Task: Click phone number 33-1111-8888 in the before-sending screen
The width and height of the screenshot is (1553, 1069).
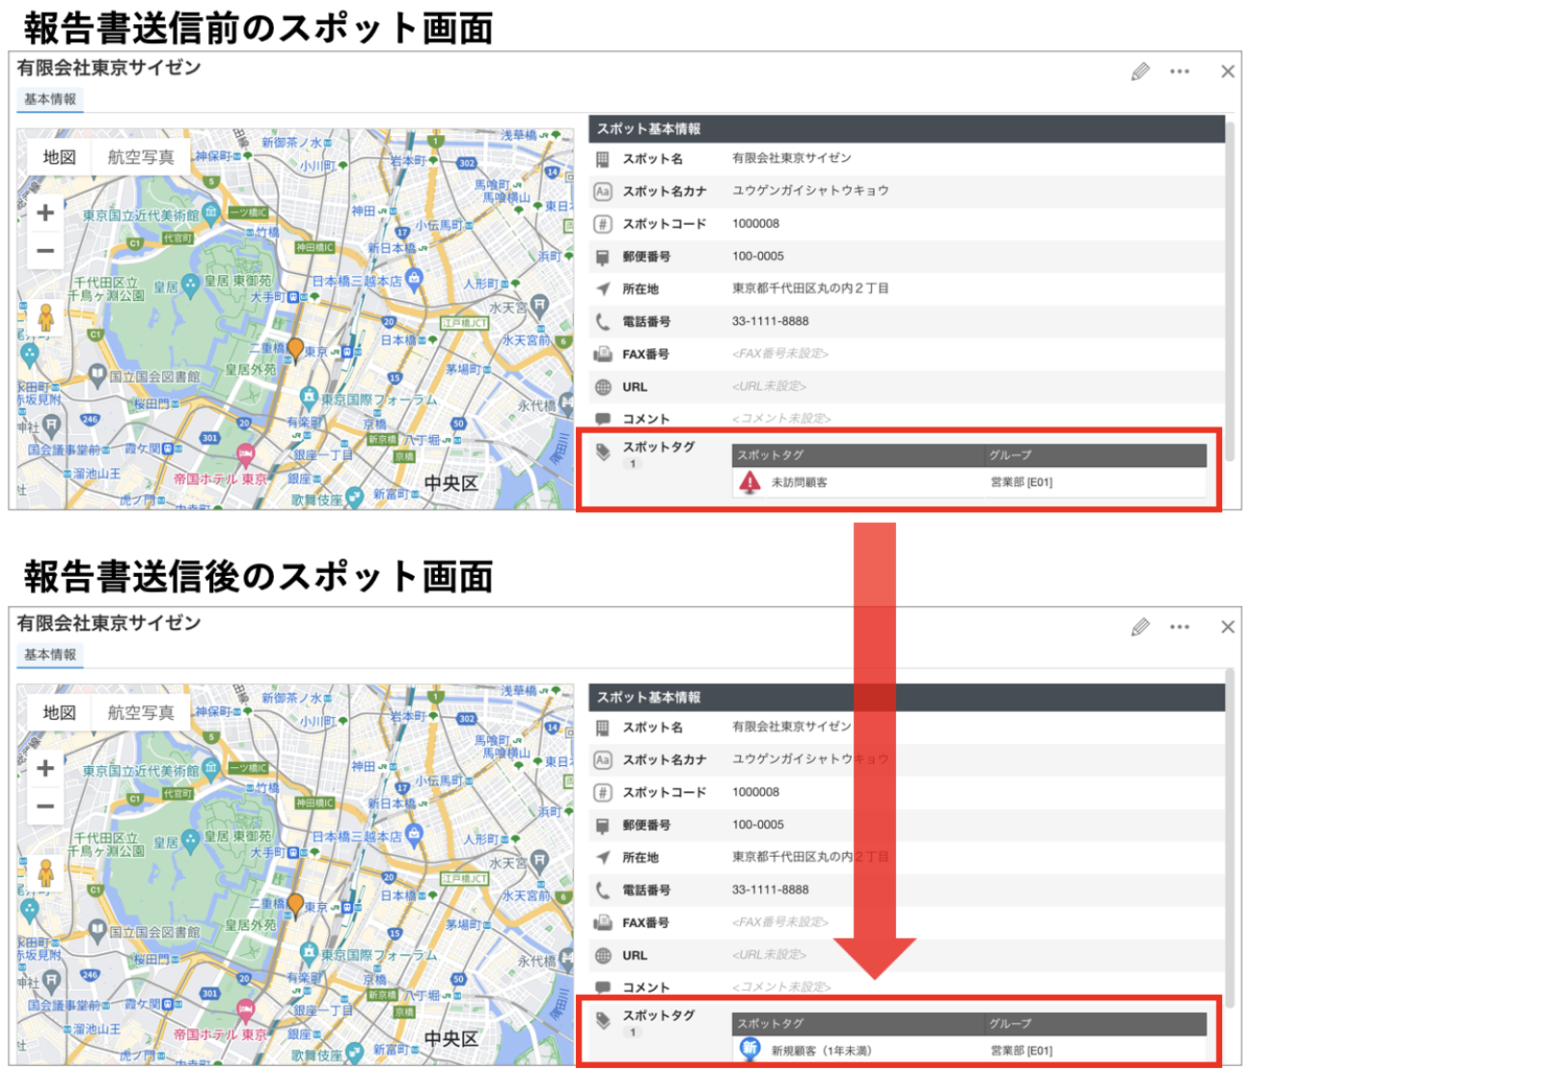Action: 770,321
